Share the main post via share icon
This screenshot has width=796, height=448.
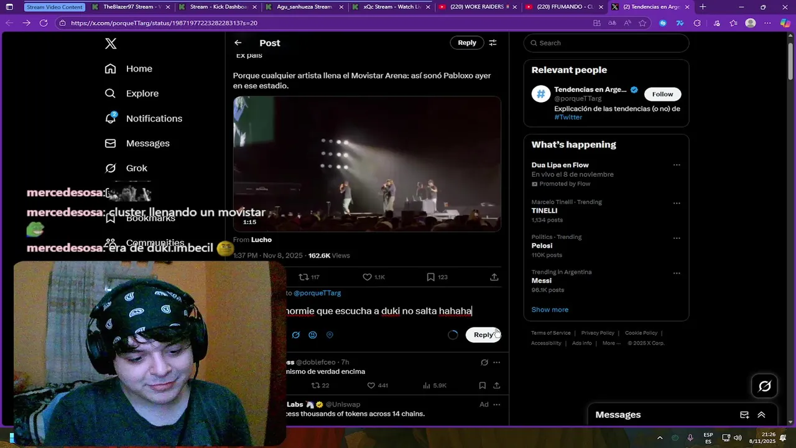(494, 277)
